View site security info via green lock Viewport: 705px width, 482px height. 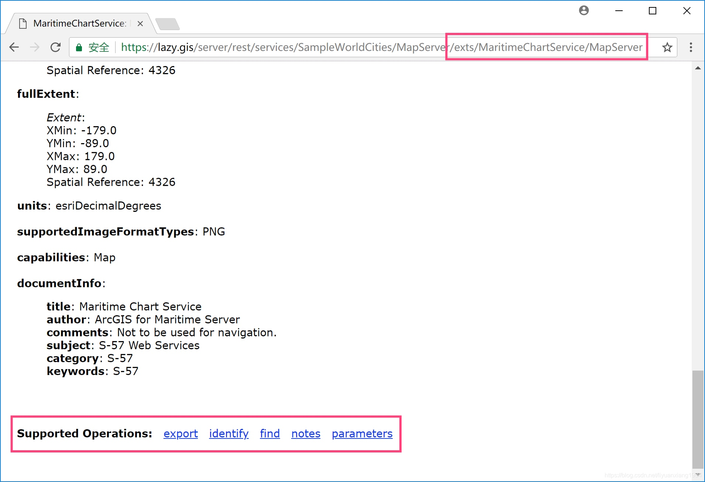tap(79, 47)
